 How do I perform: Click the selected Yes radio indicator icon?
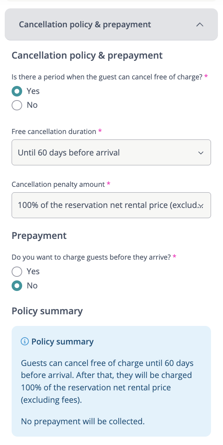click(16, 91)
